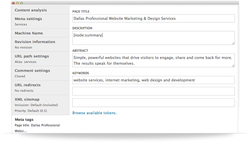250x144 pixels.
Task: Open the URL redirects tab
Action: pos(41,87)
